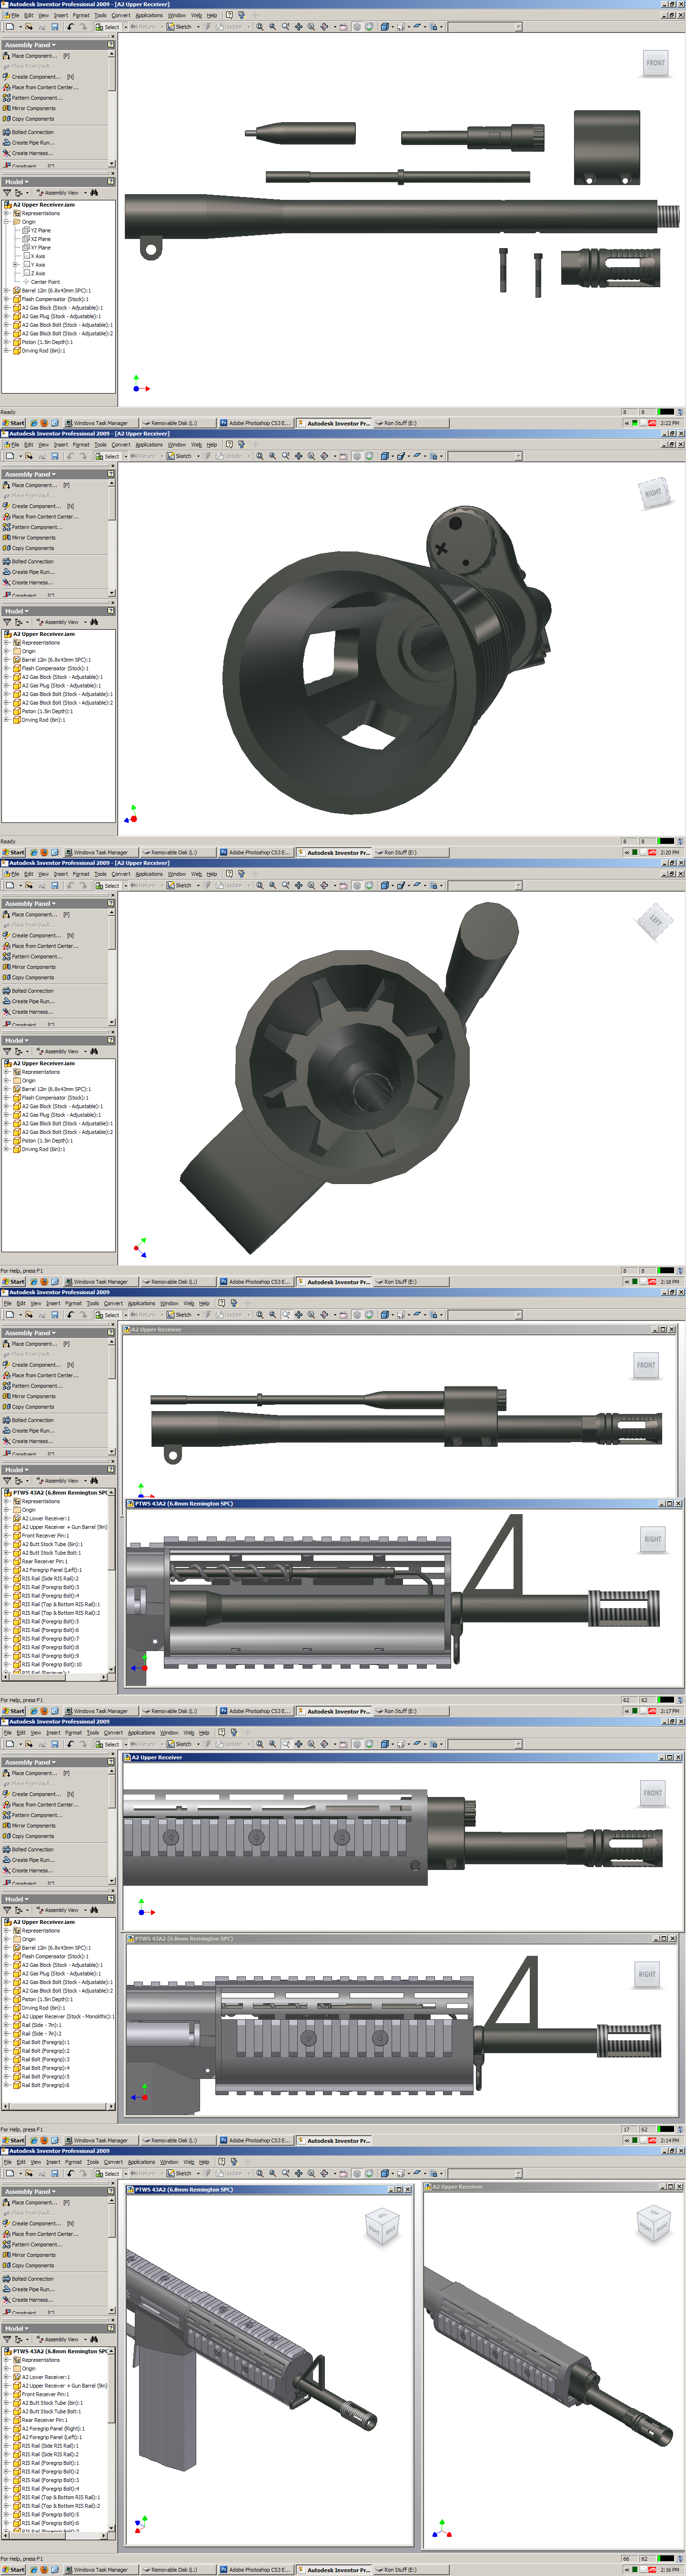Open Help menu in the 2:16 PM window
Image resolution: width=686 pixels, height=2576 pixels.
(204, 2162)
